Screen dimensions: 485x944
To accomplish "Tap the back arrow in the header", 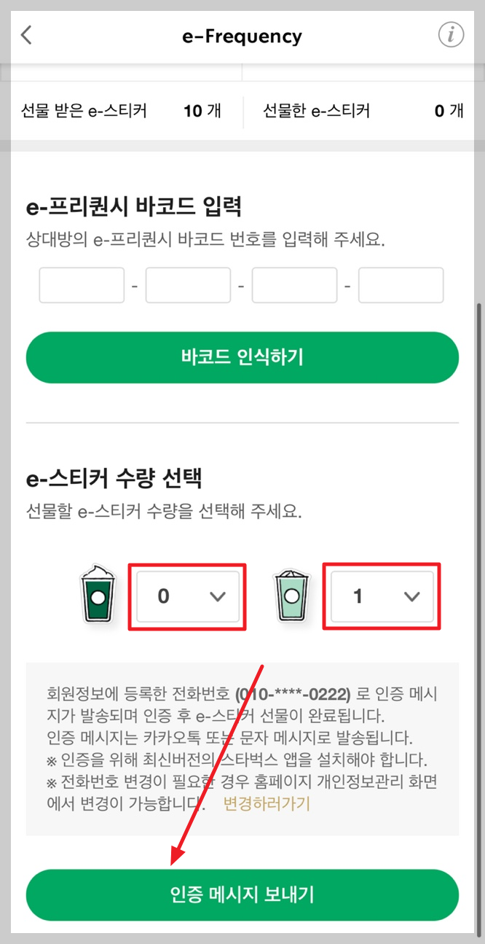I will click(26, 35).
